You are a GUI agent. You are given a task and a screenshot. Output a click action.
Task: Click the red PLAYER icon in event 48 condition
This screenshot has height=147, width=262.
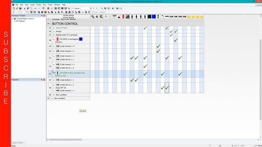(x=57, y=39)
